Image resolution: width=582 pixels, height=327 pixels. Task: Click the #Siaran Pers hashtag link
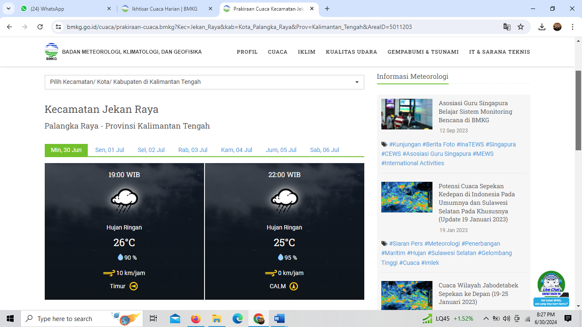coord(406,244)
